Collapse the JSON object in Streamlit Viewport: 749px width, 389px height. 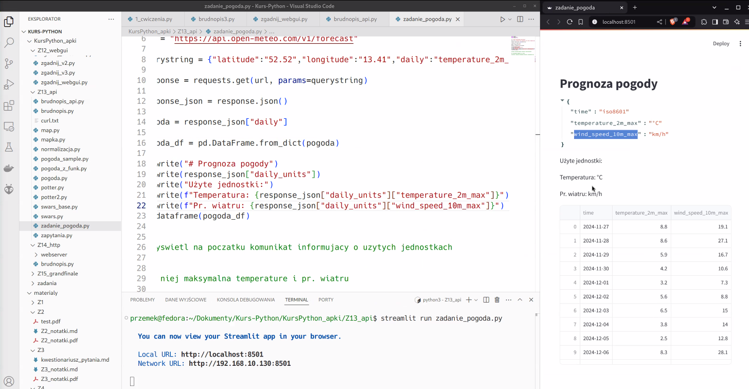pyautogui.click(x=562, y=101)
